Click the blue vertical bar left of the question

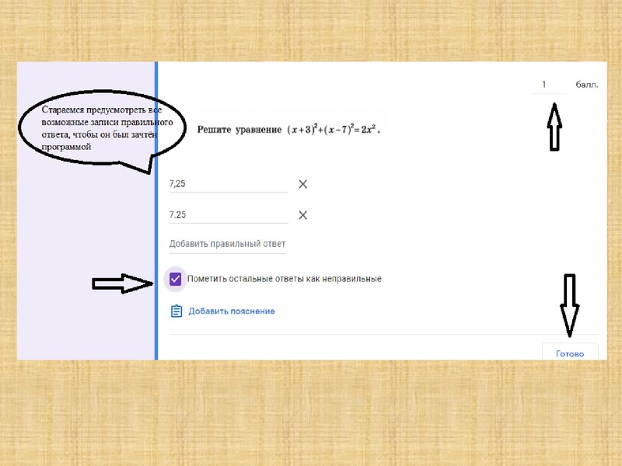coord(156,233)
